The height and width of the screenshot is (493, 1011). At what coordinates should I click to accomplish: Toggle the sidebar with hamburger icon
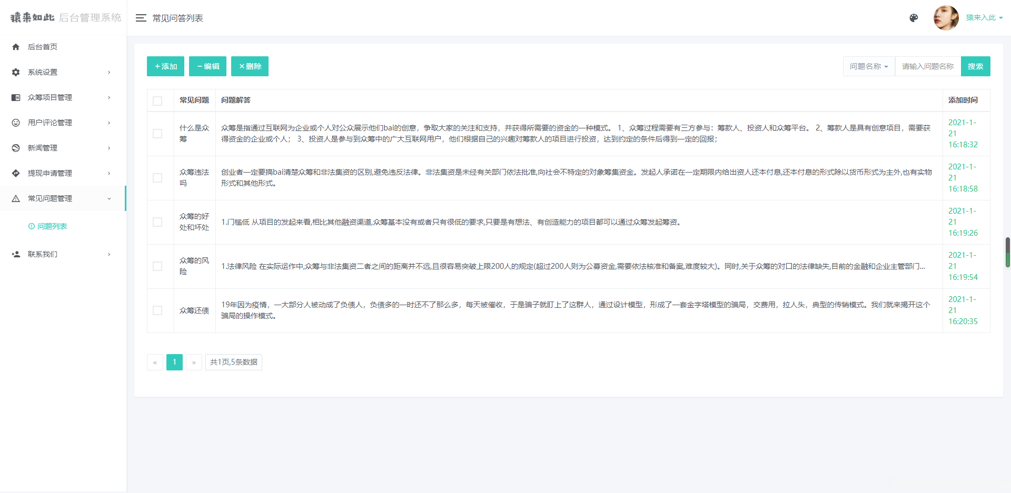(x=141, y=17)
